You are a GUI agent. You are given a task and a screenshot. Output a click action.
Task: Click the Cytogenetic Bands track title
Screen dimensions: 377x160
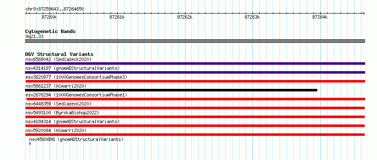pyautogui.click(x=50, y=31)
